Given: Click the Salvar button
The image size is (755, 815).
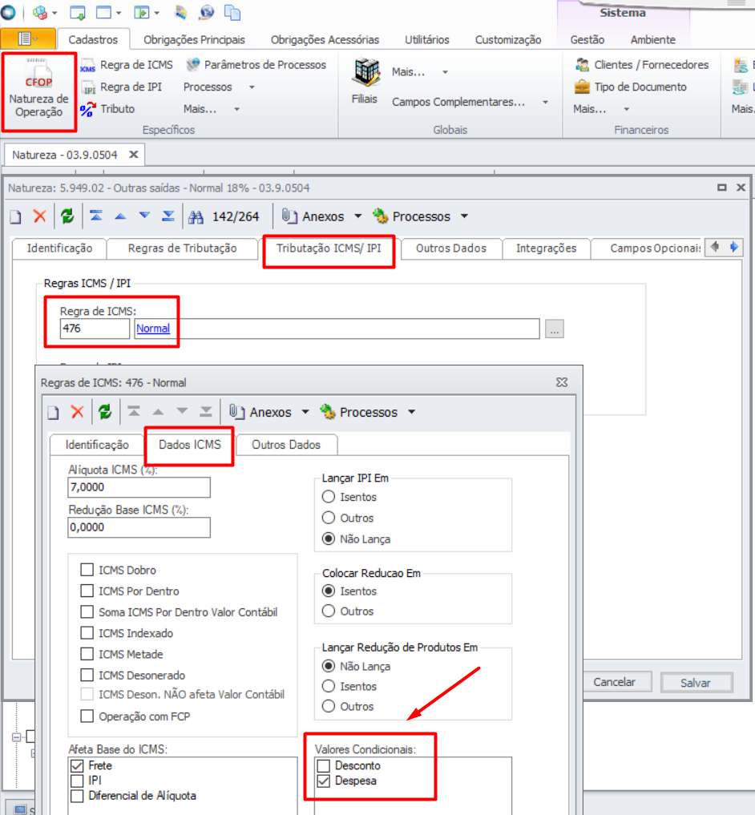Looking at the screenshot, I should point(696,683).
